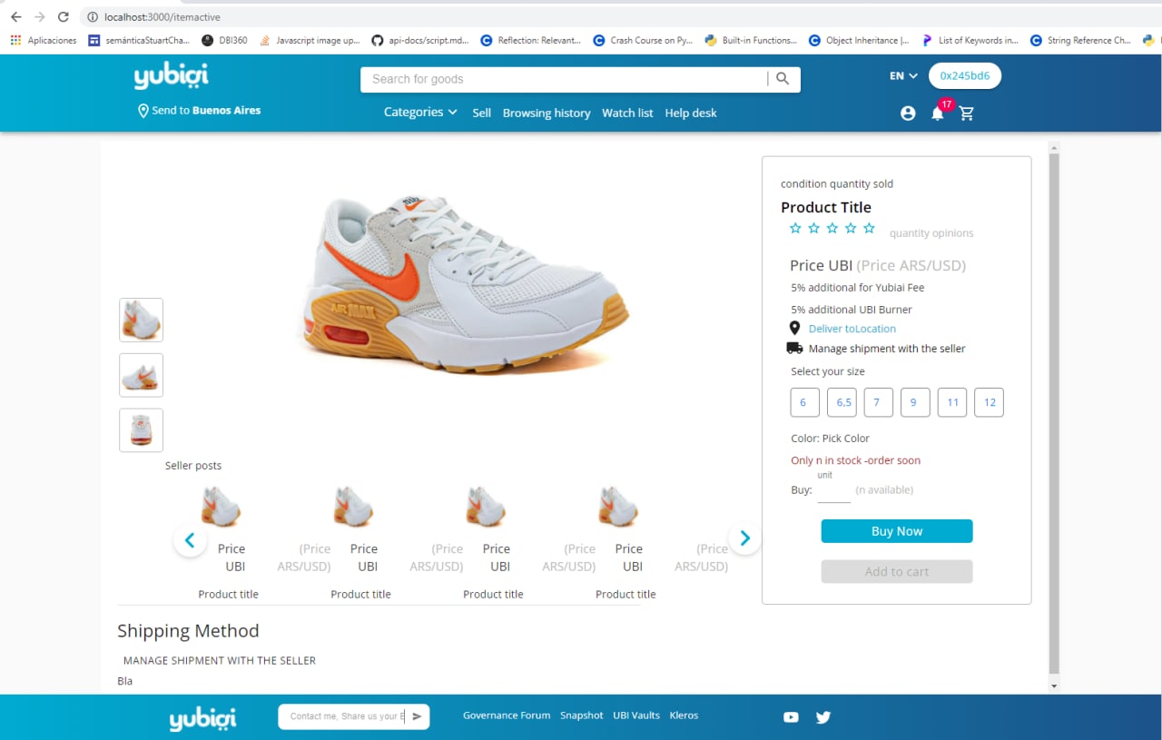
Task: Show next seller posts with right arrow
Action: [744, 538]
